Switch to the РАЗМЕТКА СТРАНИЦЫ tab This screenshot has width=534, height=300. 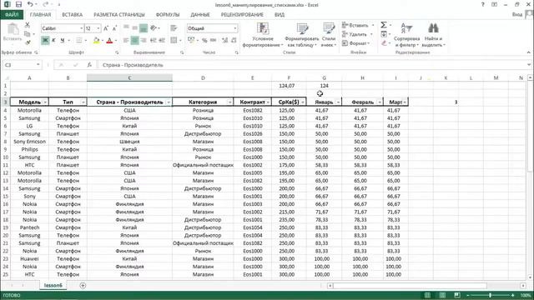[x=119, y=15]
